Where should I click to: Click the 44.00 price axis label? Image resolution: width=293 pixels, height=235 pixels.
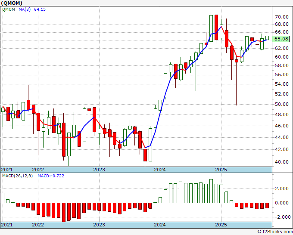(x=282, y=137)
